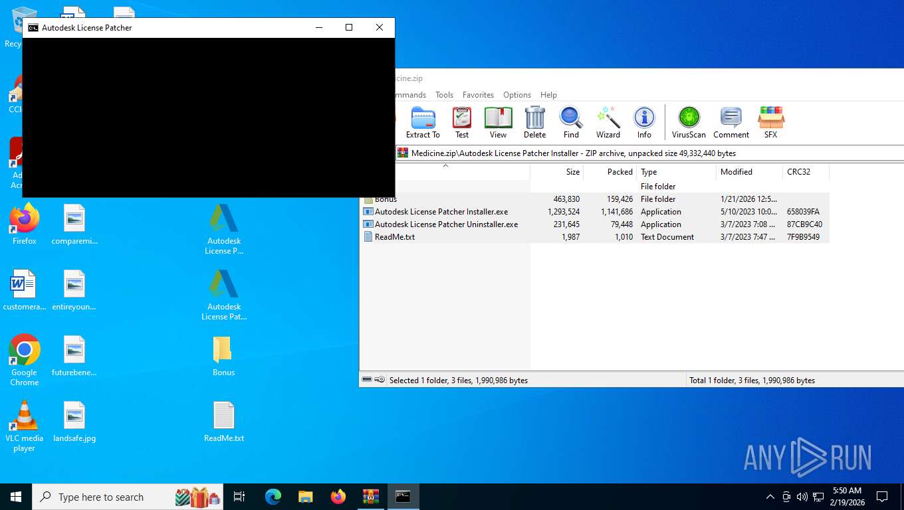Viewport: 904px width, 510px height.
Task: Click the Autodesk License Patcher console title icon
Action: pyautogui.click(x=33, y=28)
